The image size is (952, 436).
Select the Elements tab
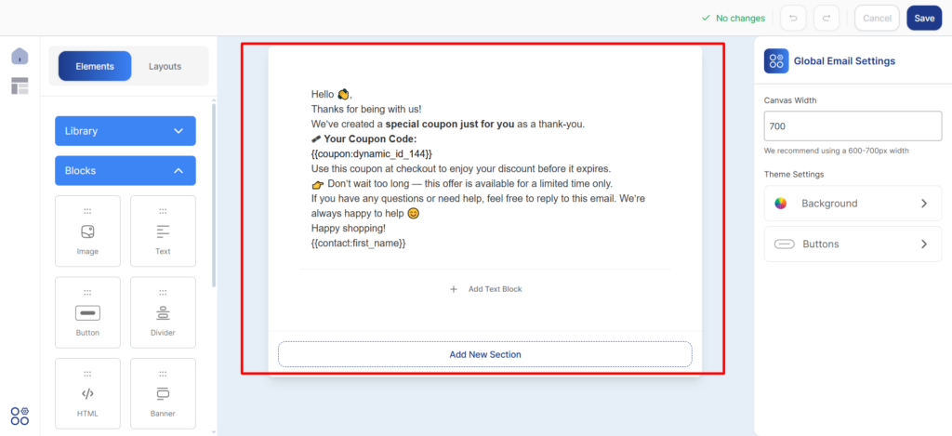(95, 66)
